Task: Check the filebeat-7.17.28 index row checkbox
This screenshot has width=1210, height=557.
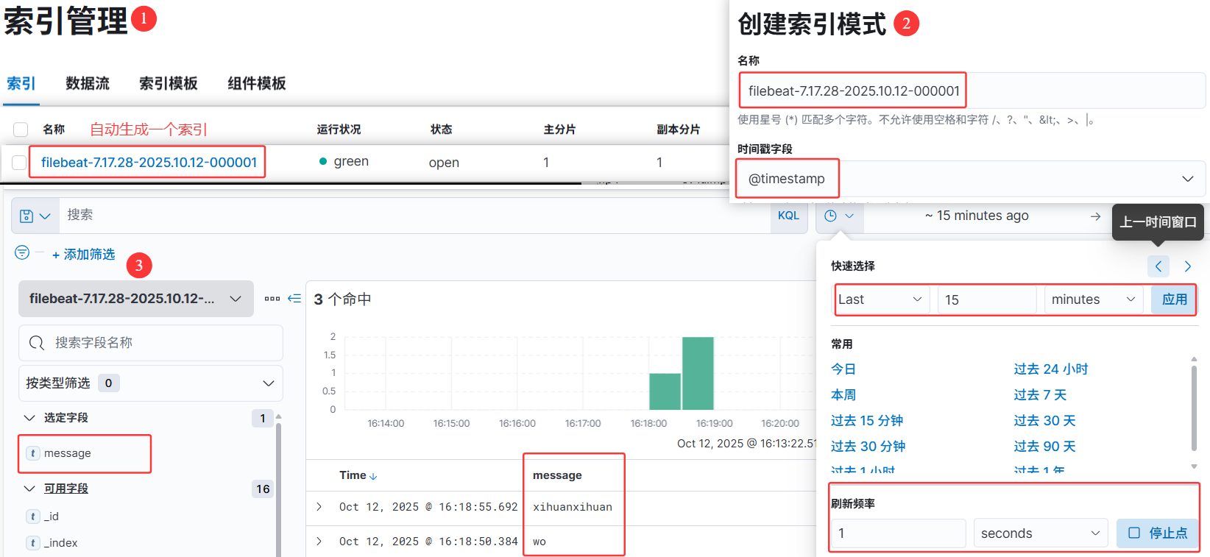Action: point(19,162)
